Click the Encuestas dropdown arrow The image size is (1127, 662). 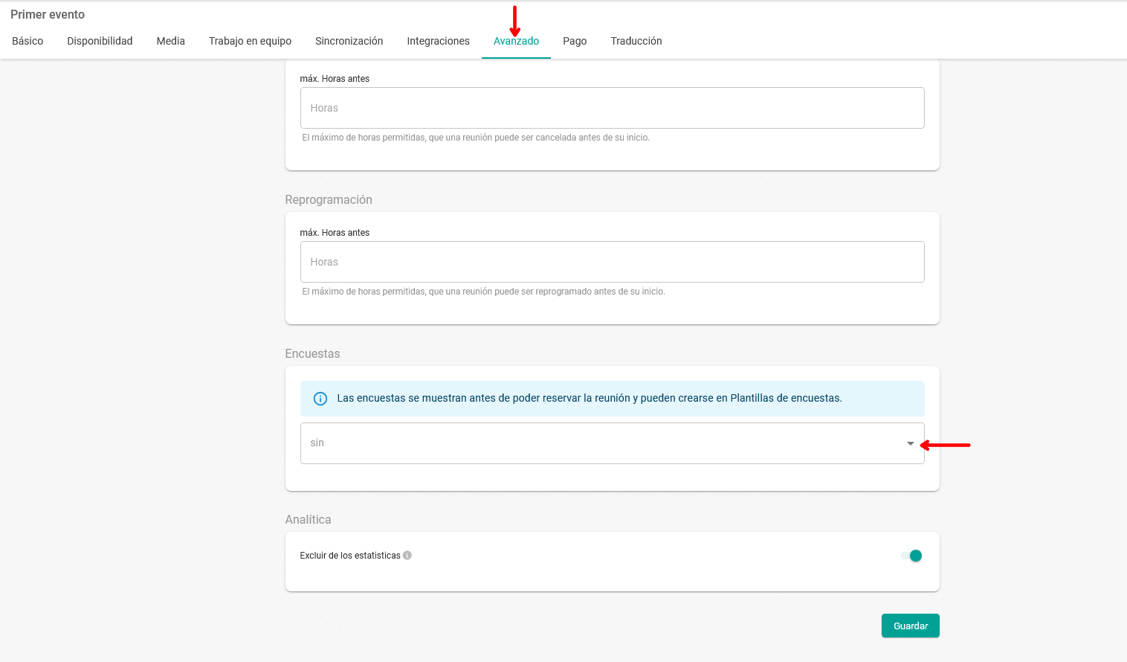910,443
